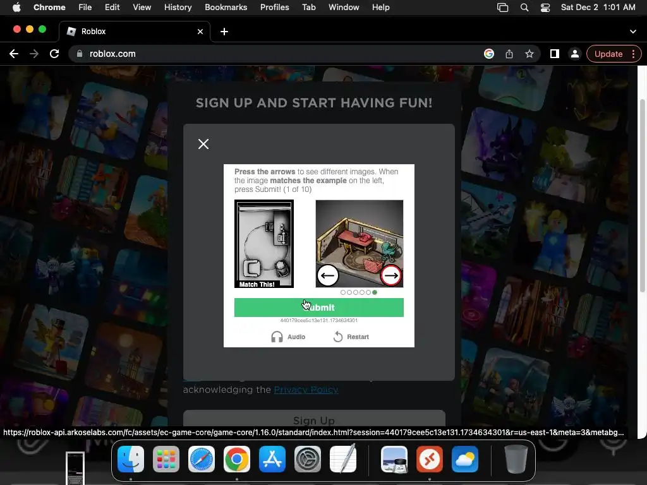Expand the tab search chevron
The width and height of the screenshot is (647, 485).
[633, 32]
